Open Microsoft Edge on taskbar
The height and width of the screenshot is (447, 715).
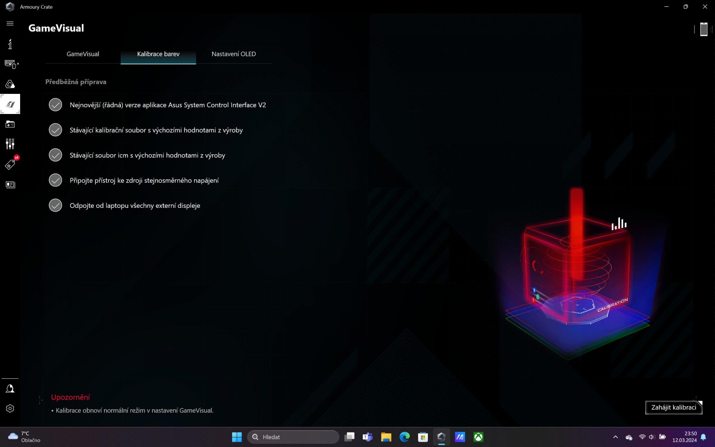coord(404,437)
